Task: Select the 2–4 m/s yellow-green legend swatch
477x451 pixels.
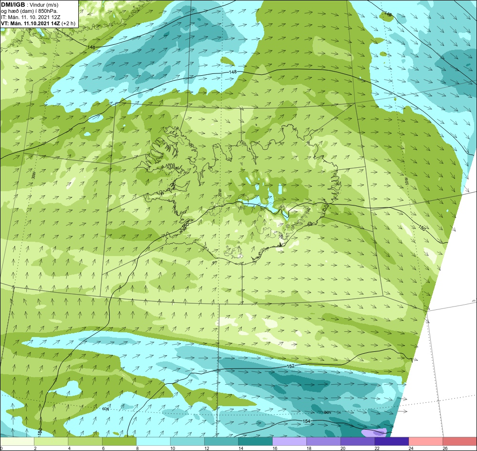Action: click(x=51, y=441)
